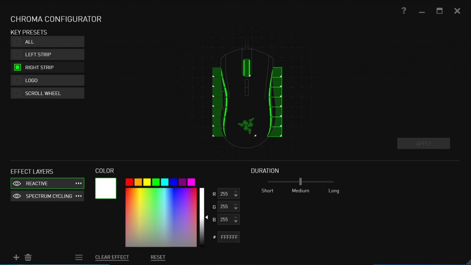Toggle visibility of the Reactive layer
This screenshot has width=471, height=265.
[17, 183]
